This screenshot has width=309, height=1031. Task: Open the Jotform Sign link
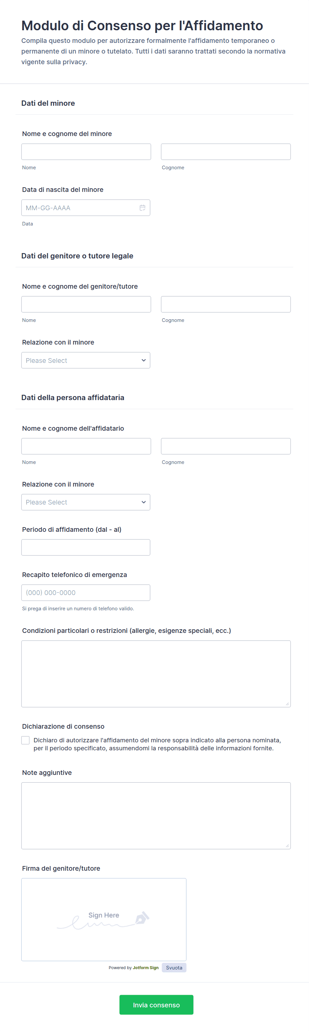[146, 967]
